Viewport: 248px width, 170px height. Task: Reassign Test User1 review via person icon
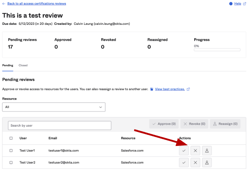click(207, 150)
